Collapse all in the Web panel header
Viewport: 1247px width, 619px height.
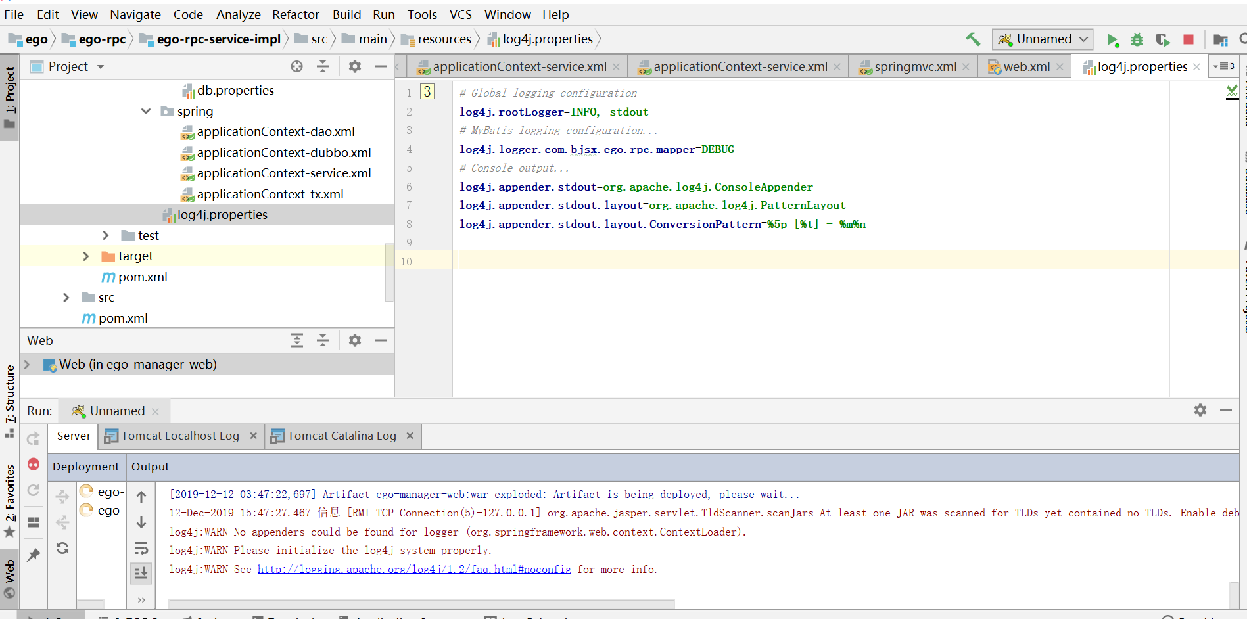point(323,340)
